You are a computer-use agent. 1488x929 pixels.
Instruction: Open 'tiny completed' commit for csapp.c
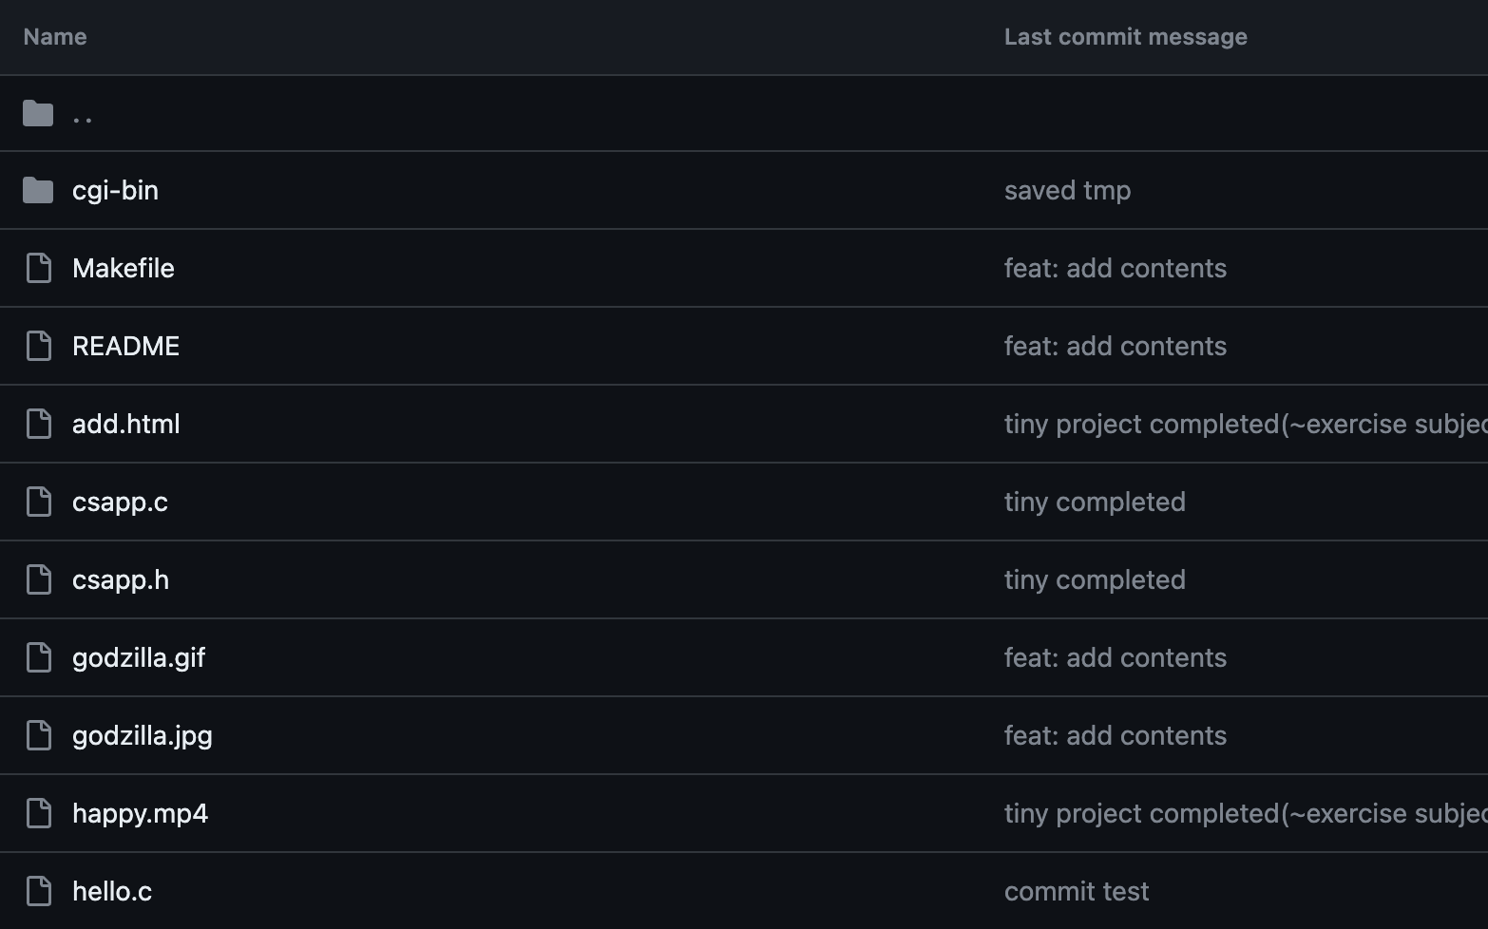1095,502
